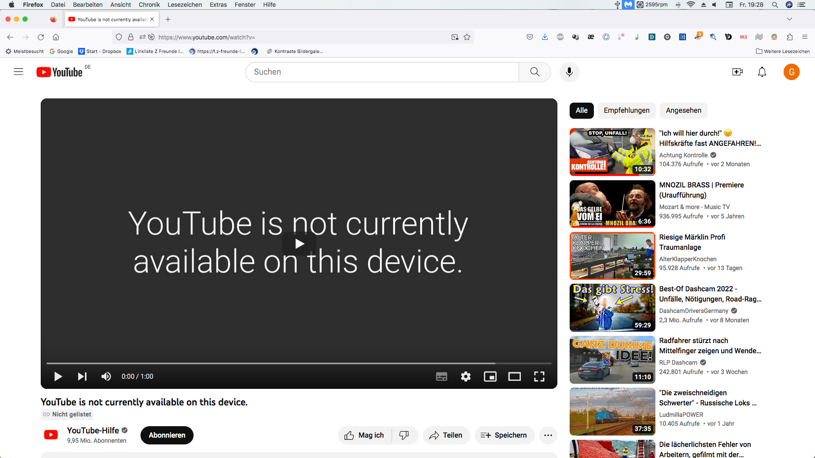Viewport: 815px width, 458px height.
Task: Toggle subtitles button in player
Action: pos(441,377)
